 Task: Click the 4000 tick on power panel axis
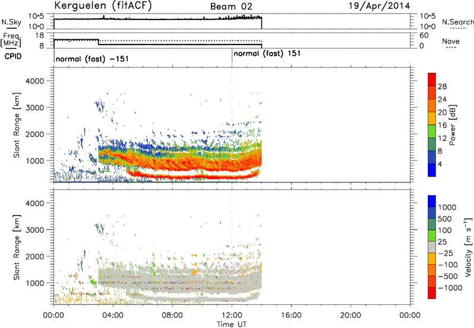pyautogui.click(x=35, y=81)
